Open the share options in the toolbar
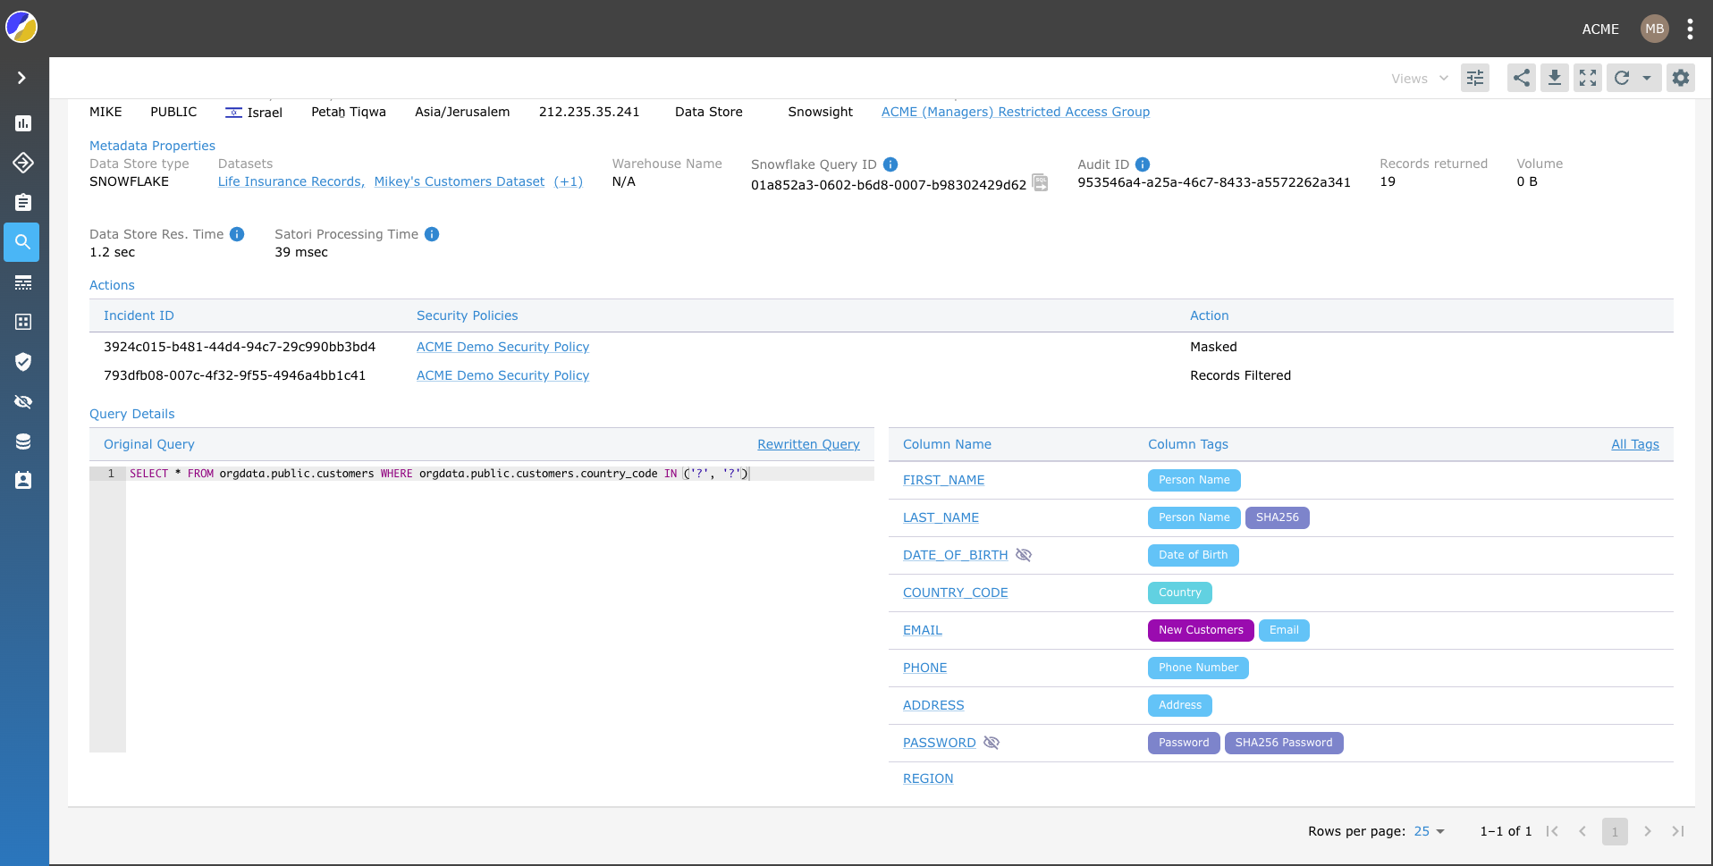1713x866 pixels. (x=1521, y=78)
